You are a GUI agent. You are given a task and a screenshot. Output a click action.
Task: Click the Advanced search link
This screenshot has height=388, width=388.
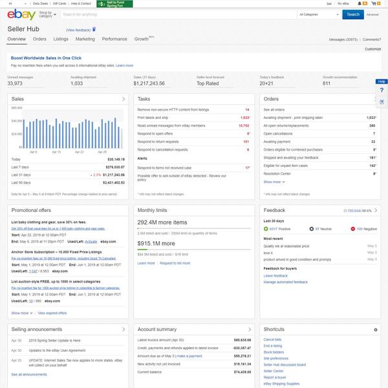(x=372, y=15)
